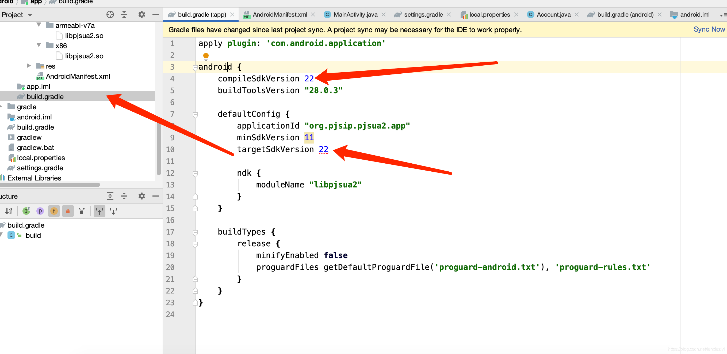The width and height of the screenshot is (727, 354).
Task: Open Project panel settings gear
Action: click(142, 14)
